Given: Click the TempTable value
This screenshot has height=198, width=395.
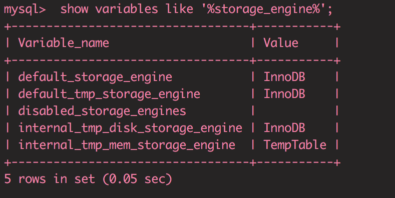Looking at the screenshot, I should 295,145.
